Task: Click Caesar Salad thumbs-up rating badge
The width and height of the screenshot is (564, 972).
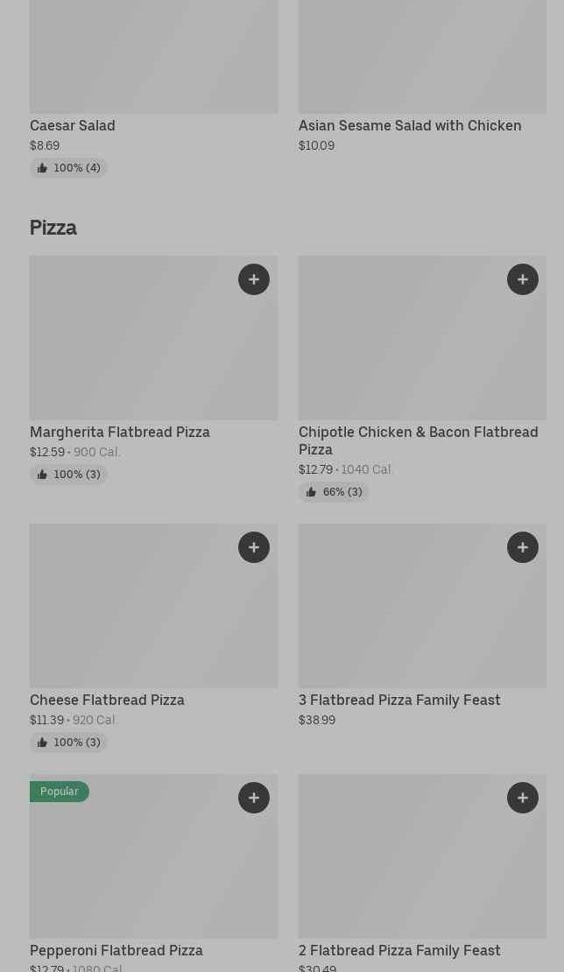Action: 68,168
